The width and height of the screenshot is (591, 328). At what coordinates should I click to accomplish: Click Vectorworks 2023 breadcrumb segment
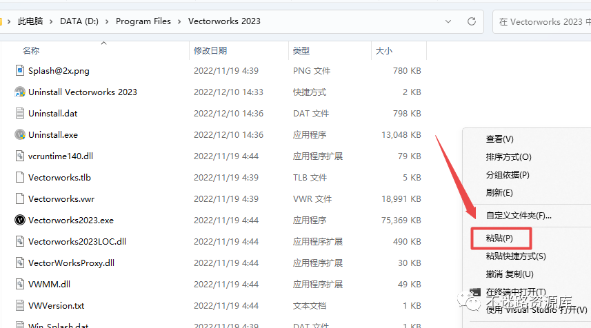coord(224,21)
